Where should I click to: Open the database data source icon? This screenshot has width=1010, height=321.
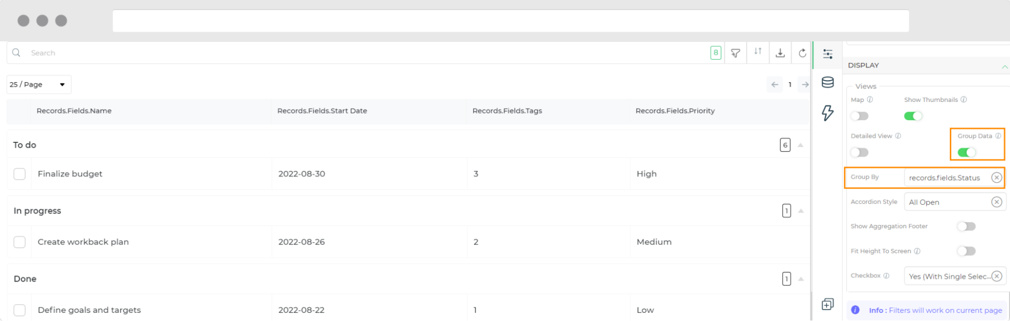point(828,82)
